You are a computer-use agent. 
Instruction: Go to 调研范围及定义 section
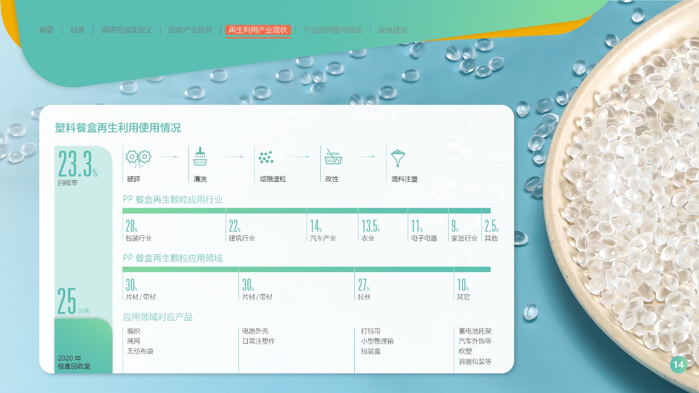(127, 30)
